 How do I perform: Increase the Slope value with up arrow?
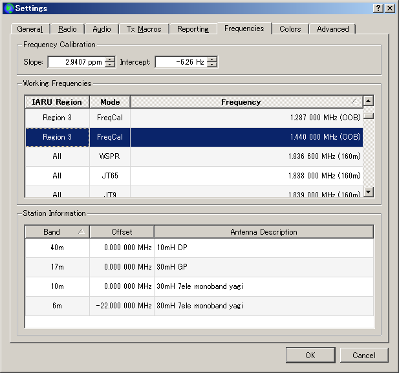pos(110,59)
